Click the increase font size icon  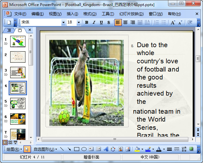click(173, 22)
